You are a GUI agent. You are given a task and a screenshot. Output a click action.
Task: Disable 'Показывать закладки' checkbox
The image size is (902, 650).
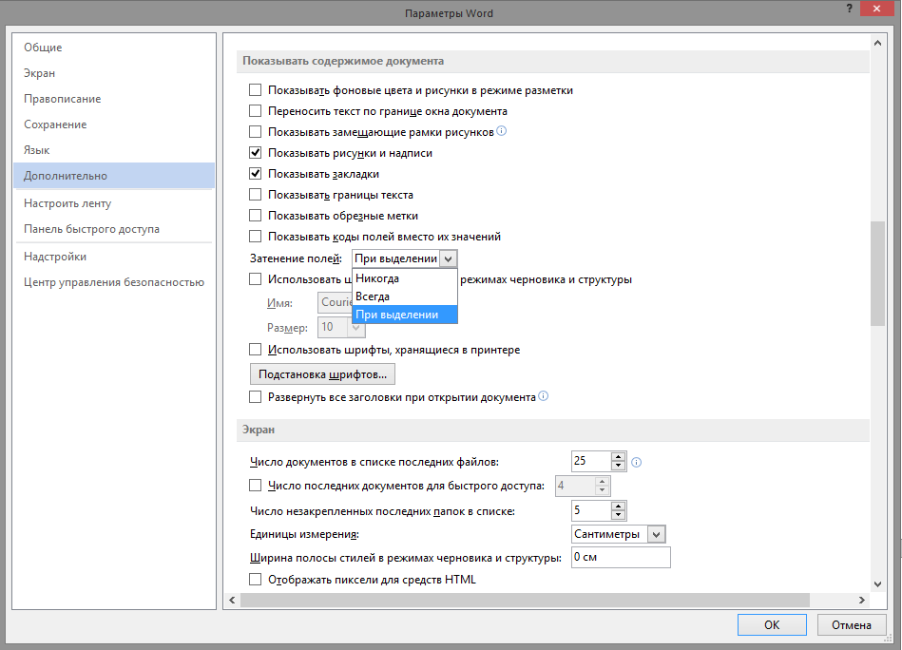click(x=255, y=173)
